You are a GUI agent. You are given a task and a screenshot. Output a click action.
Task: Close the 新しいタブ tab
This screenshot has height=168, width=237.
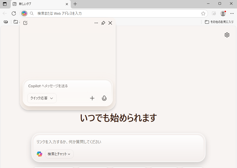coord(67,4)
